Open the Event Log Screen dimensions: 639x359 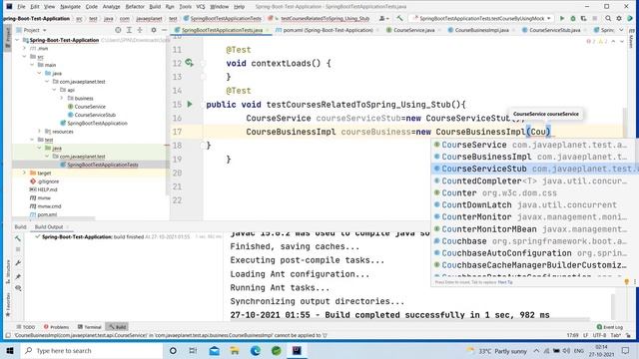point(609,327)
